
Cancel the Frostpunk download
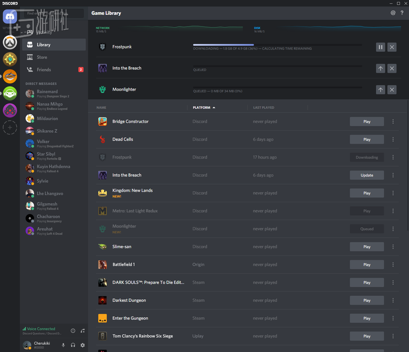tap(392, 47)
